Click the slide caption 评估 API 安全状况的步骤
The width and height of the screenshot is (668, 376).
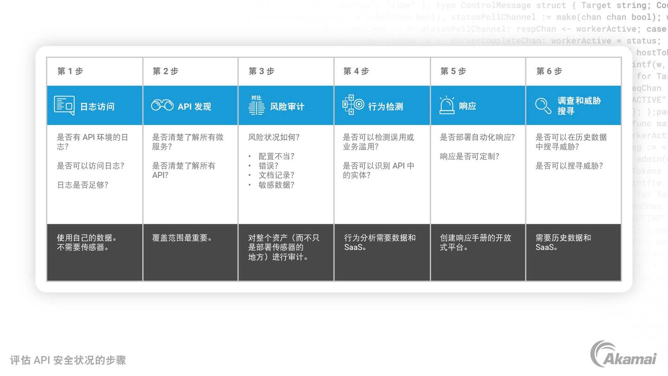point(68,360)
